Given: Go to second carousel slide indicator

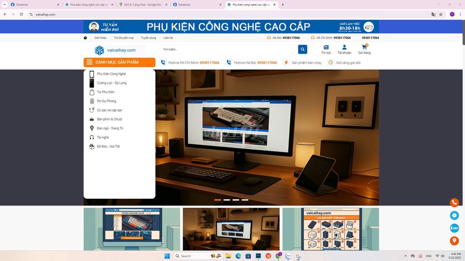Looking at the screenshot, I should pos(227,200).
